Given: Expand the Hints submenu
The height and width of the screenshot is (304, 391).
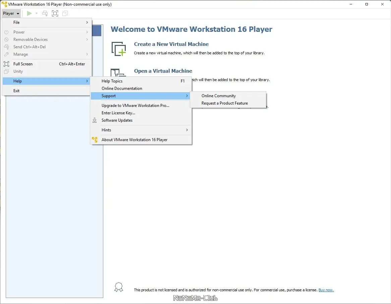Looking at the screenshot, I should [x=141, y=130].
